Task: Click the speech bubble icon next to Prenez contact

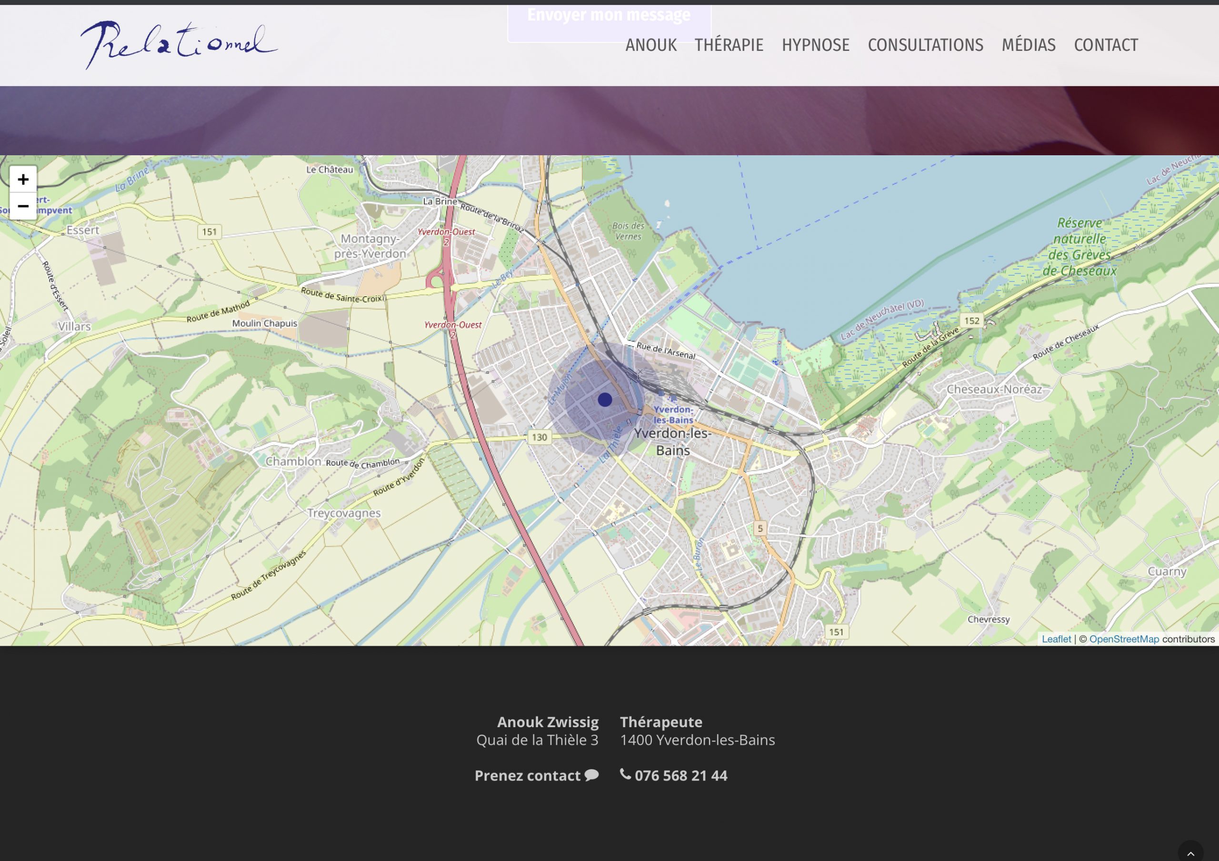Action: [x=591, y=776]
